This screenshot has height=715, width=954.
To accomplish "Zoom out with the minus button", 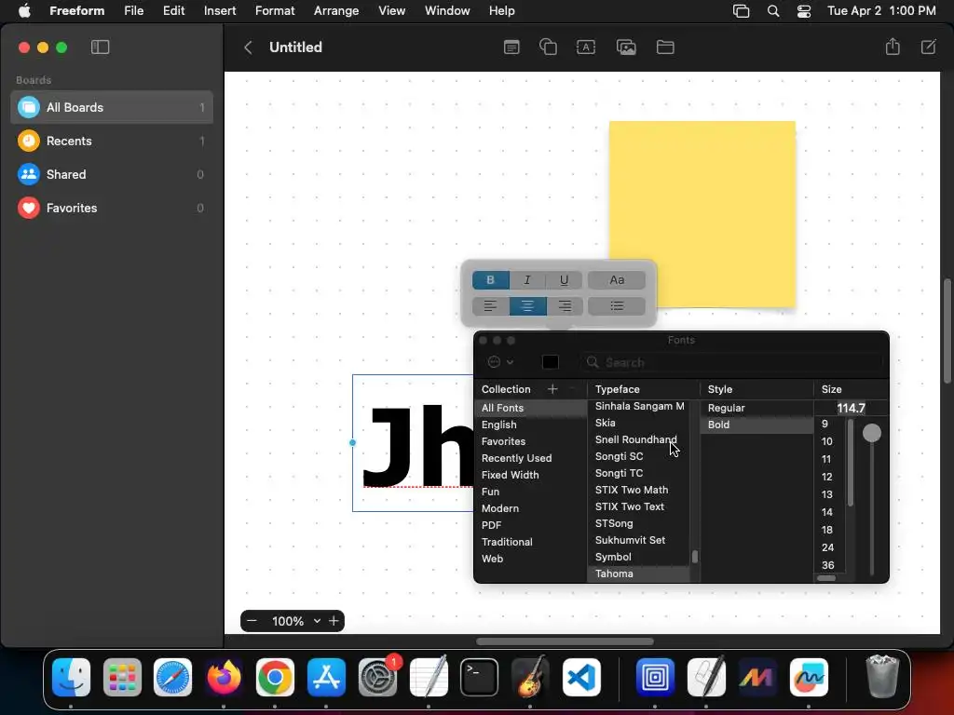I will pos(252,621).
